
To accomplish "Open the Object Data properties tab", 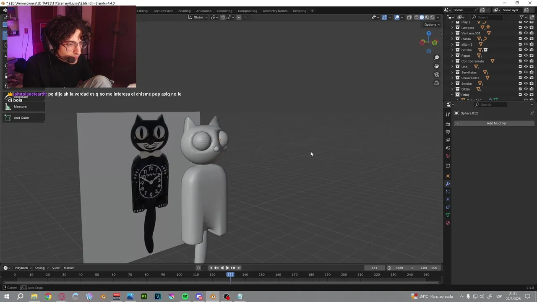I will pos(448,215).
